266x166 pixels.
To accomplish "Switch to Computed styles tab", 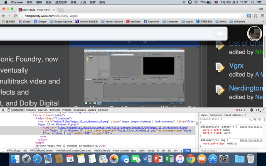I will pos(216,115).
